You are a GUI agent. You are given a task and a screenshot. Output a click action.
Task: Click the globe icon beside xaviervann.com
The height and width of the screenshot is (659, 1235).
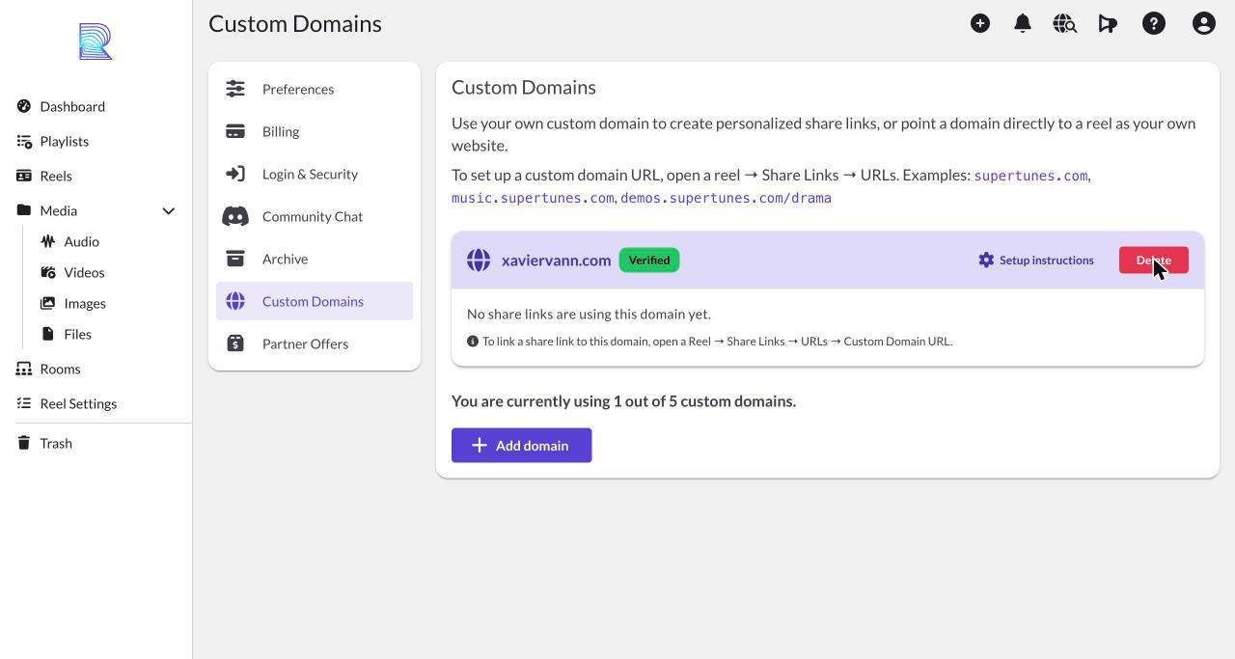click(x=479, y=260)
